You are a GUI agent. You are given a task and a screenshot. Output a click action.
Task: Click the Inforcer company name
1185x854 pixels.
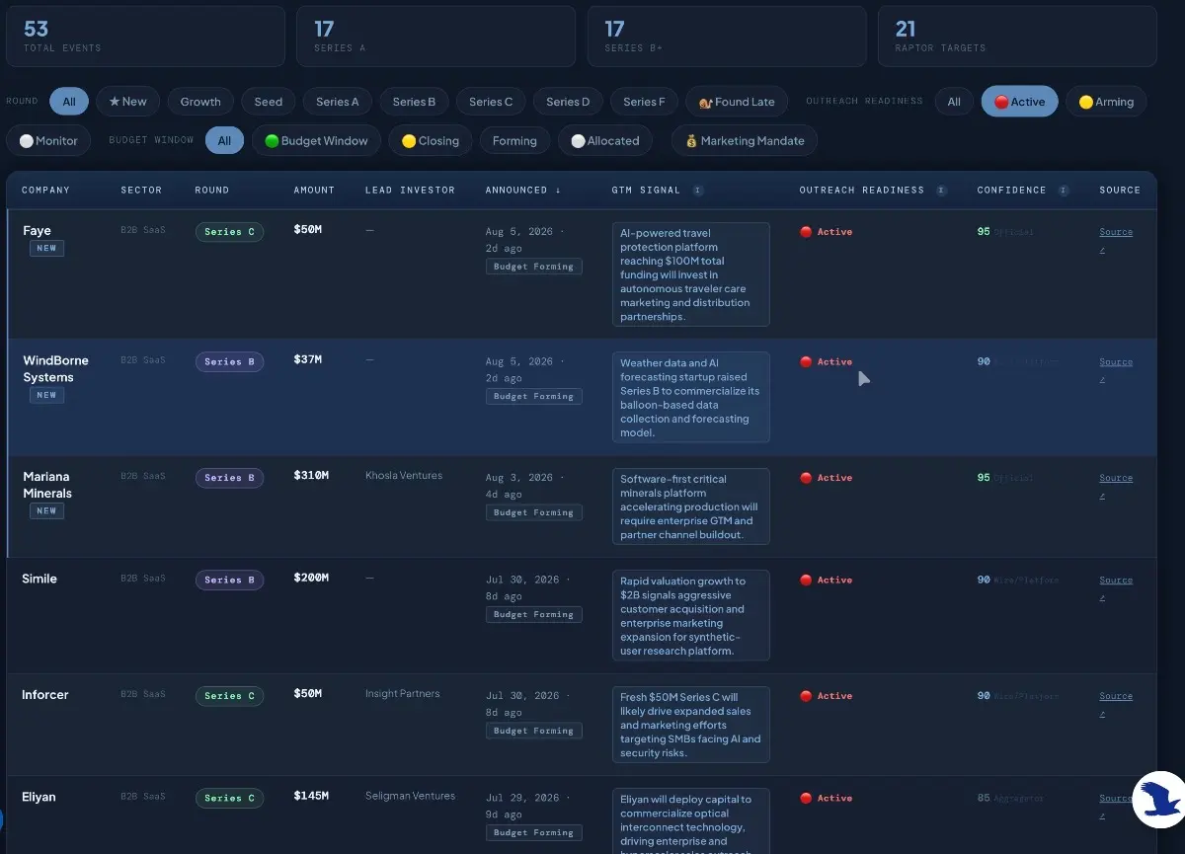[x=45, y=695]
